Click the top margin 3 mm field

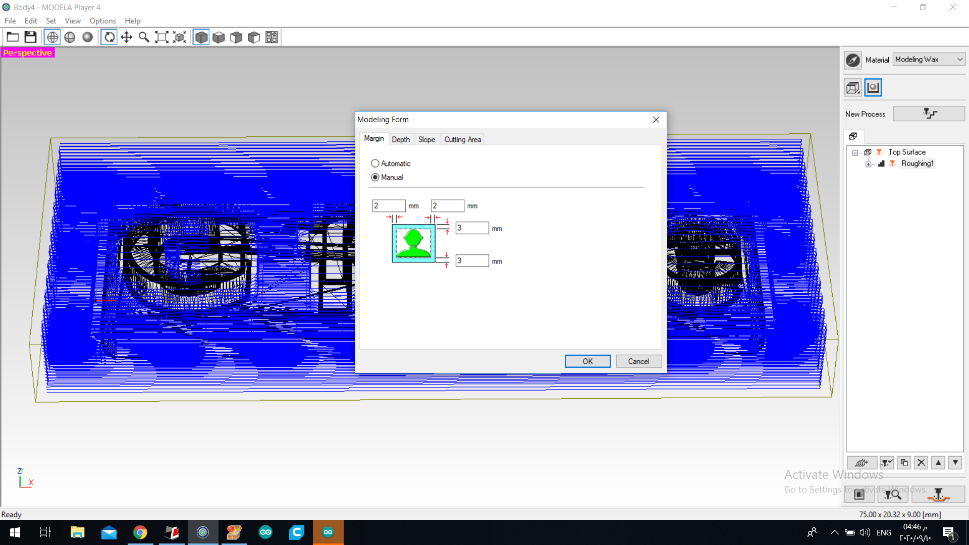click(x=472, y=228)
